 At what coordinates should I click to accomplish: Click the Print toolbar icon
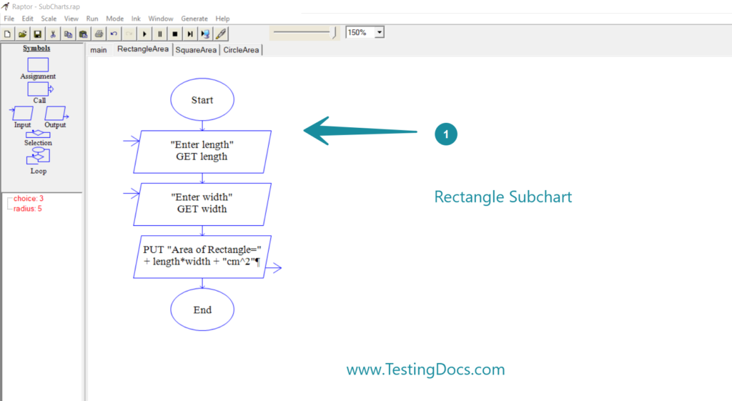coord(99,34)
